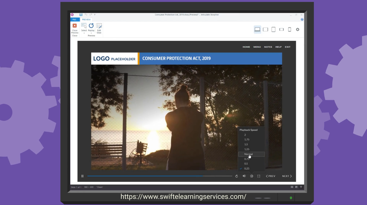This screenshot has height=205, width=367.
Task: Go to previous slide with PREV
Action: tap(270, 176)
